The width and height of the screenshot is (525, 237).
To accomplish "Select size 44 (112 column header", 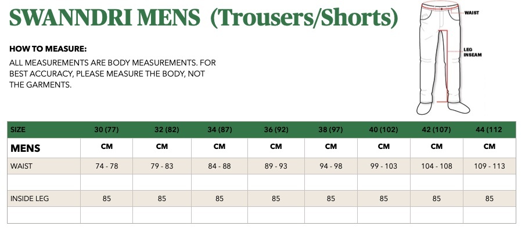I will tap(489, 130).
